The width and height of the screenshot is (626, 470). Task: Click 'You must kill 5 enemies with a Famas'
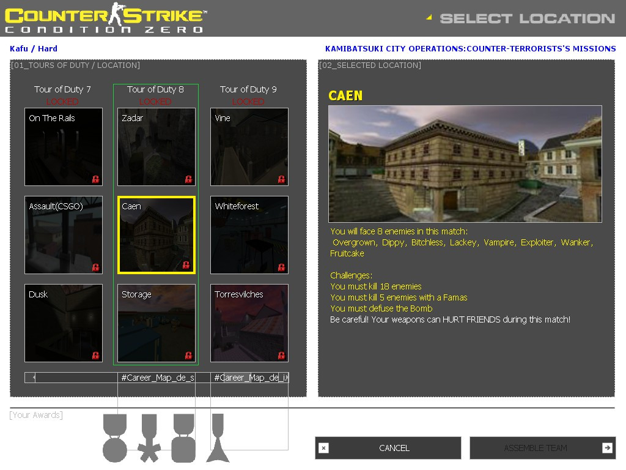(399, 297)
